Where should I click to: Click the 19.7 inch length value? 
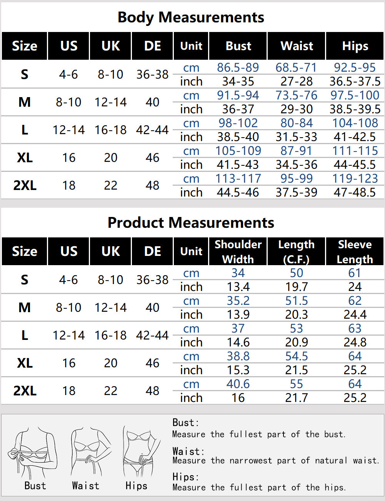click(x=297, y=287)
